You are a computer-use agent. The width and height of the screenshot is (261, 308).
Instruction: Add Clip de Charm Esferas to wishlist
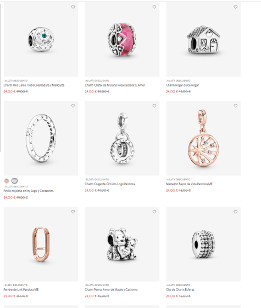tap(236, 212)
